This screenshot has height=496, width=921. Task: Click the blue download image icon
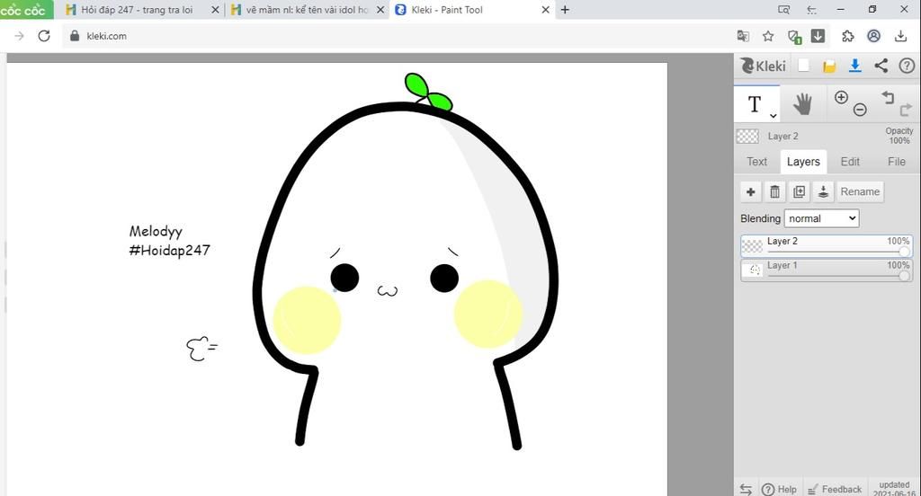[854, 66]
